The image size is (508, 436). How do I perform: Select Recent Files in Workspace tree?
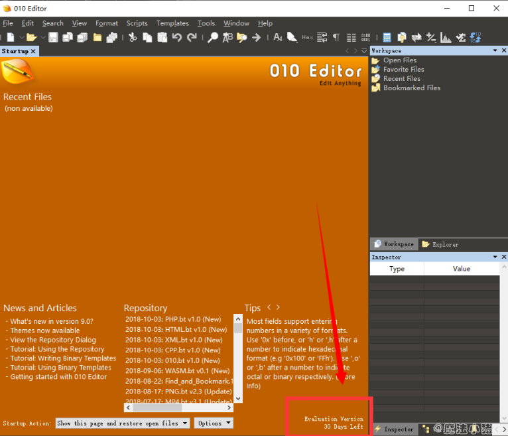[x=402, y=79]
